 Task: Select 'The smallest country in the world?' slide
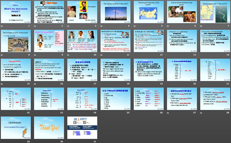tap(16, 41)
